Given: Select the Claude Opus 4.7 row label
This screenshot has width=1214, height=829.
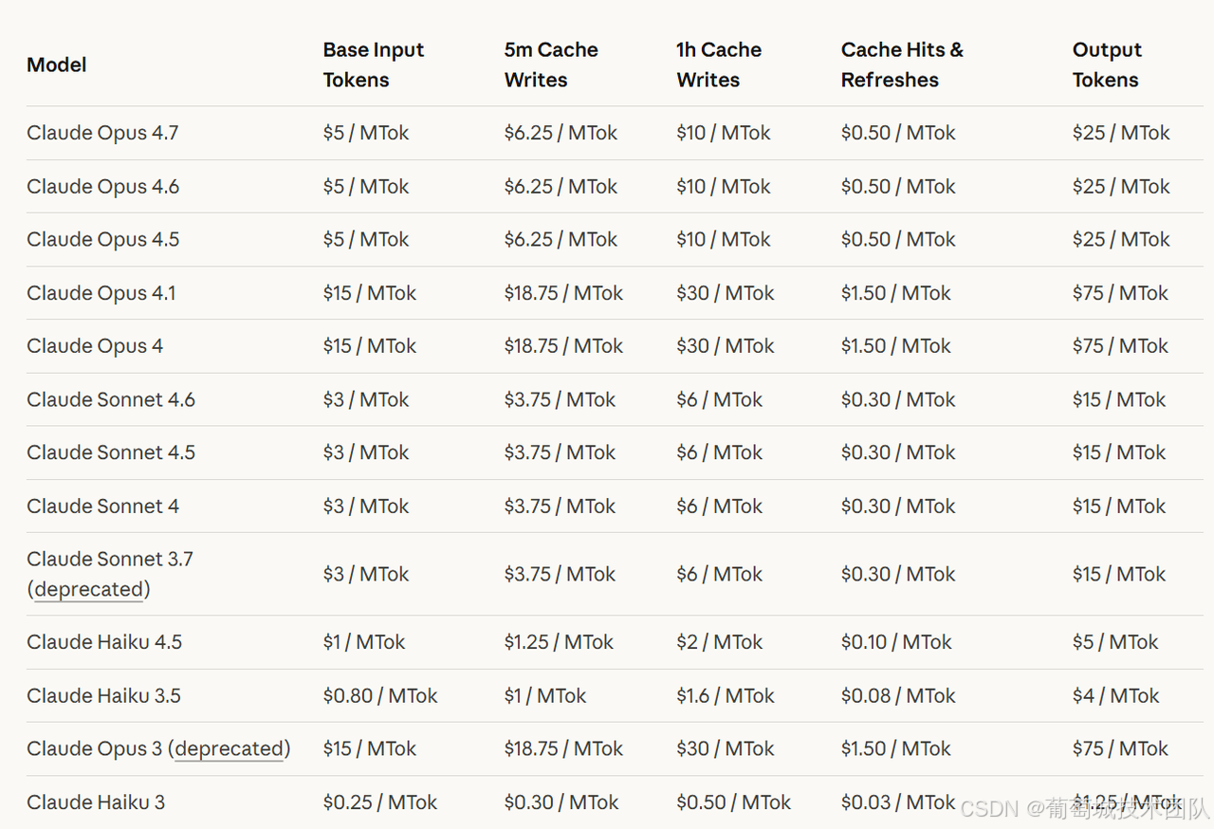Looking at the screenshot, I should 102,133.
